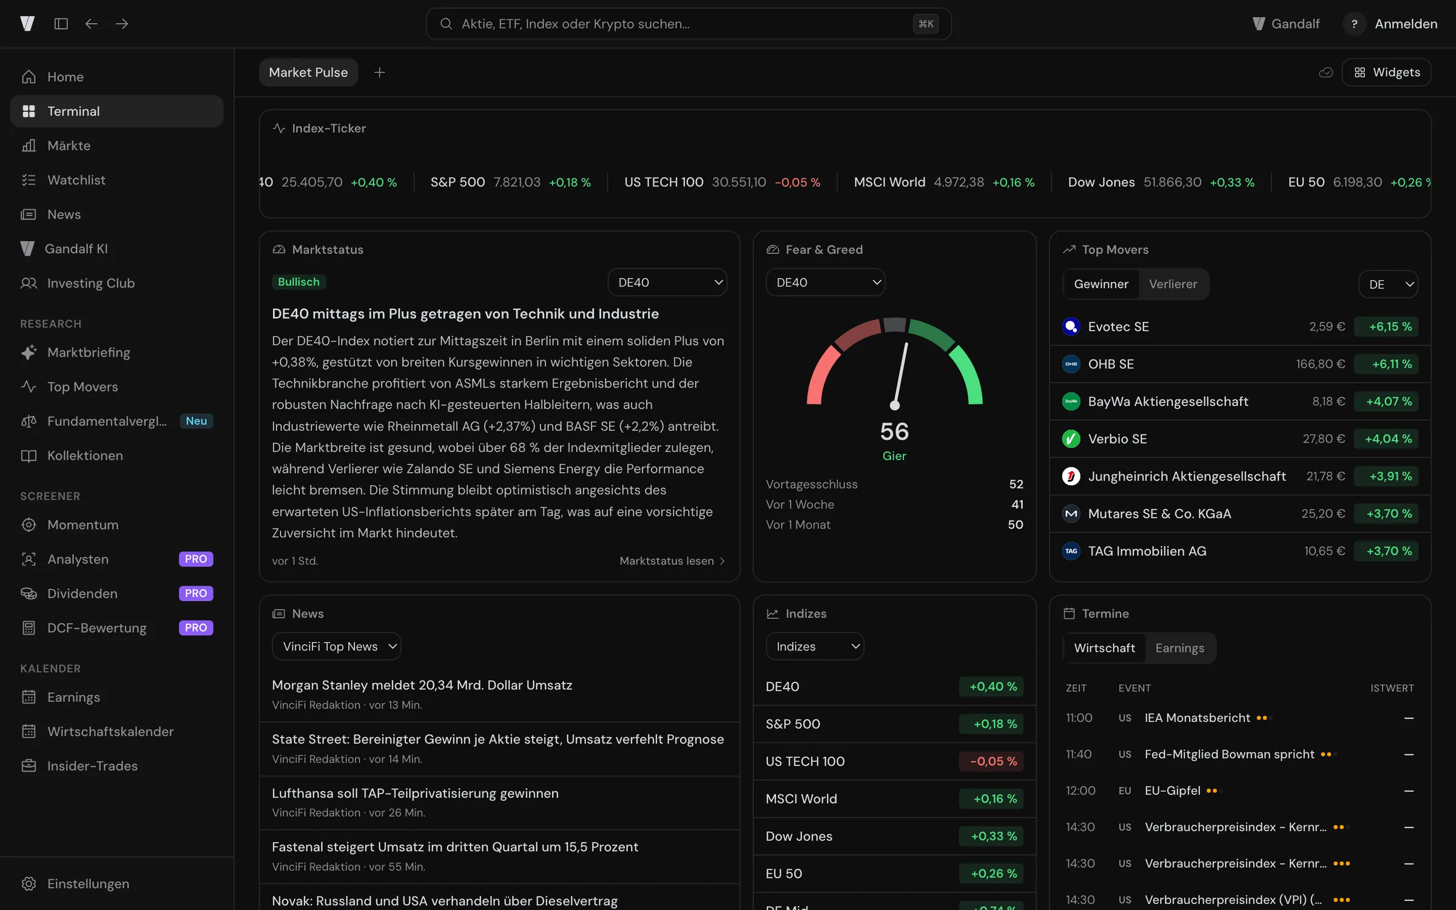Open Investing Club in the sidebar
Image resolution: width=1456 pixels, height=910 pixels.
(116, 283)
